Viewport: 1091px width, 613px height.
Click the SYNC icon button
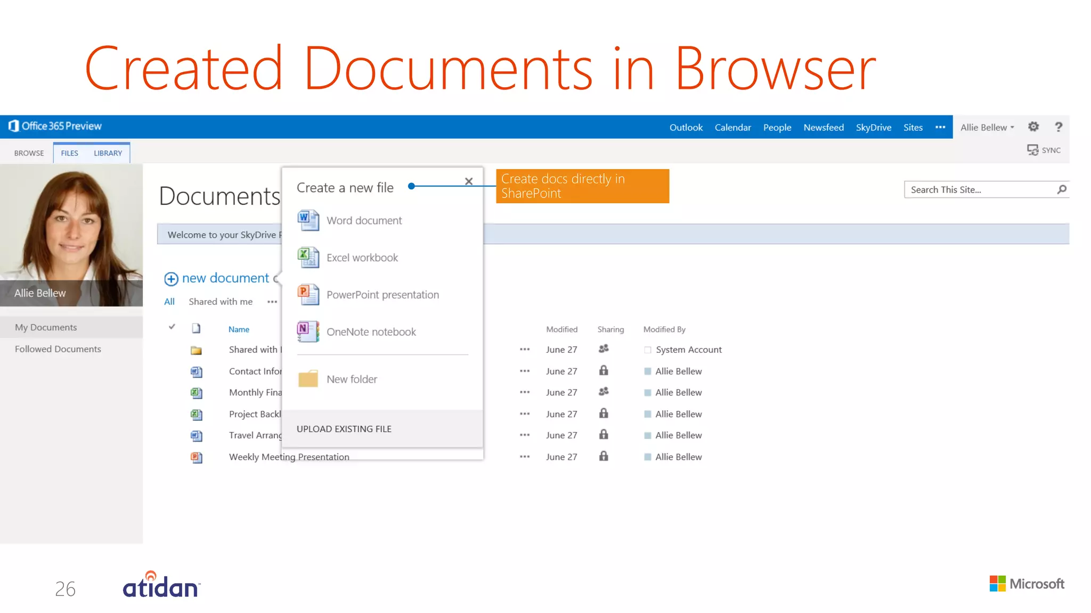1044,150
